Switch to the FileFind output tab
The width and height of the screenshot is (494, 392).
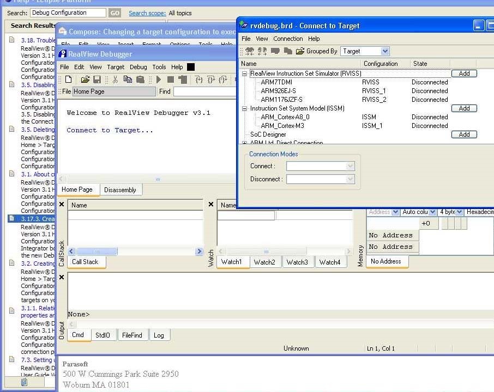point(132,335)
